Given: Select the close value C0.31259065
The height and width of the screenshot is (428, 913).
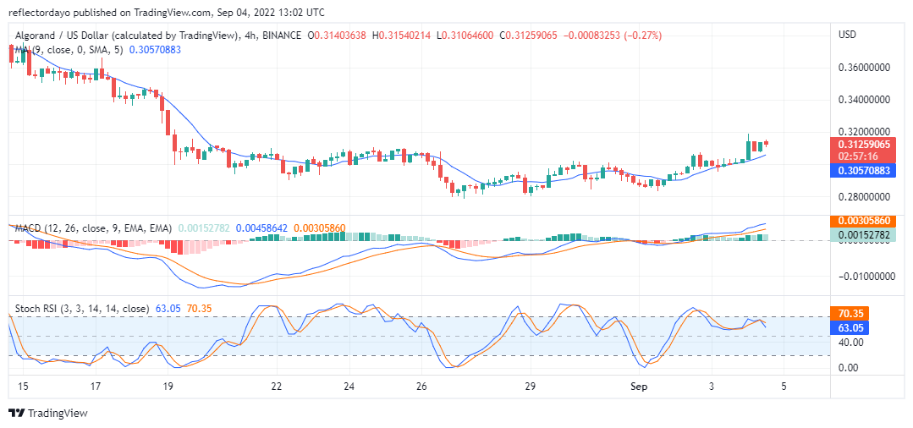Looking at the screenshot, I should click(528, 36).
